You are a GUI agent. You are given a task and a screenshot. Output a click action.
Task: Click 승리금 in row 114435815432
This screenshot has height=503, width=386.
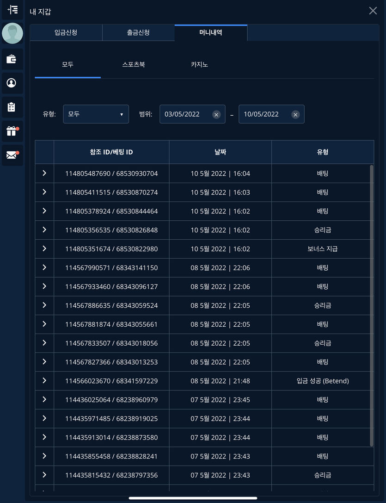(x=323, y=475)
